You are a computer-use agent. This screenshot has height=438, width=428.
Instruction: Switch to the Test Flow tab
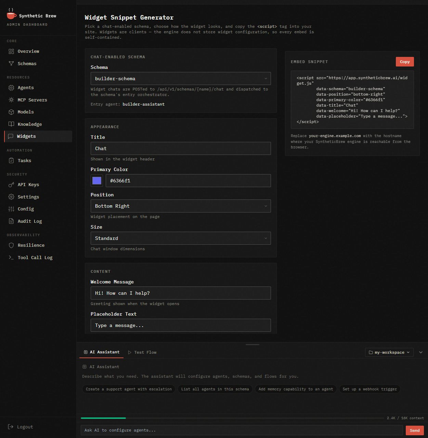[x=142, y=353]
